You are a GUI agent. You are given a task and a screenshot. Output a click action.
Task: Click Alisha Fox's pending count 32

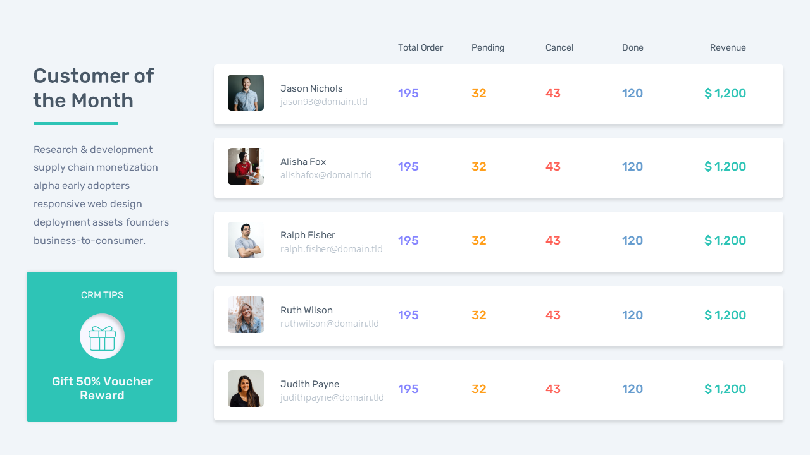[x=479, y=167]
